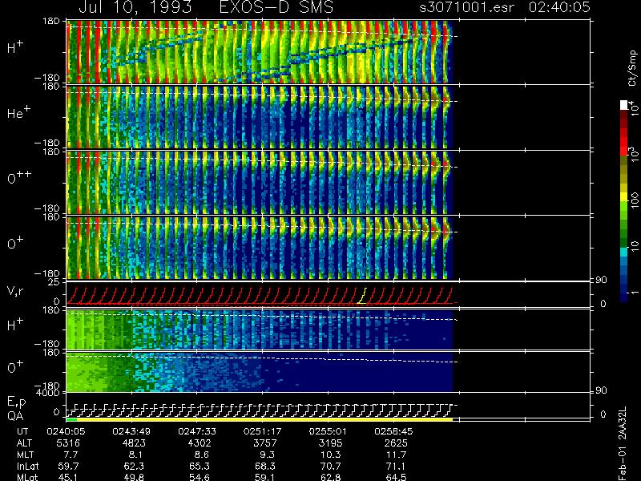Select the "MLT" row header

[x=25, y=455]
